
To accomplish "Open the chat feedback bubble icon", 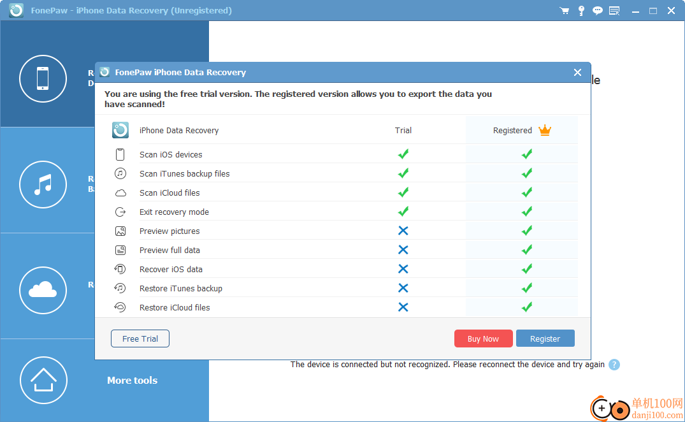I will tap(597, 10).
